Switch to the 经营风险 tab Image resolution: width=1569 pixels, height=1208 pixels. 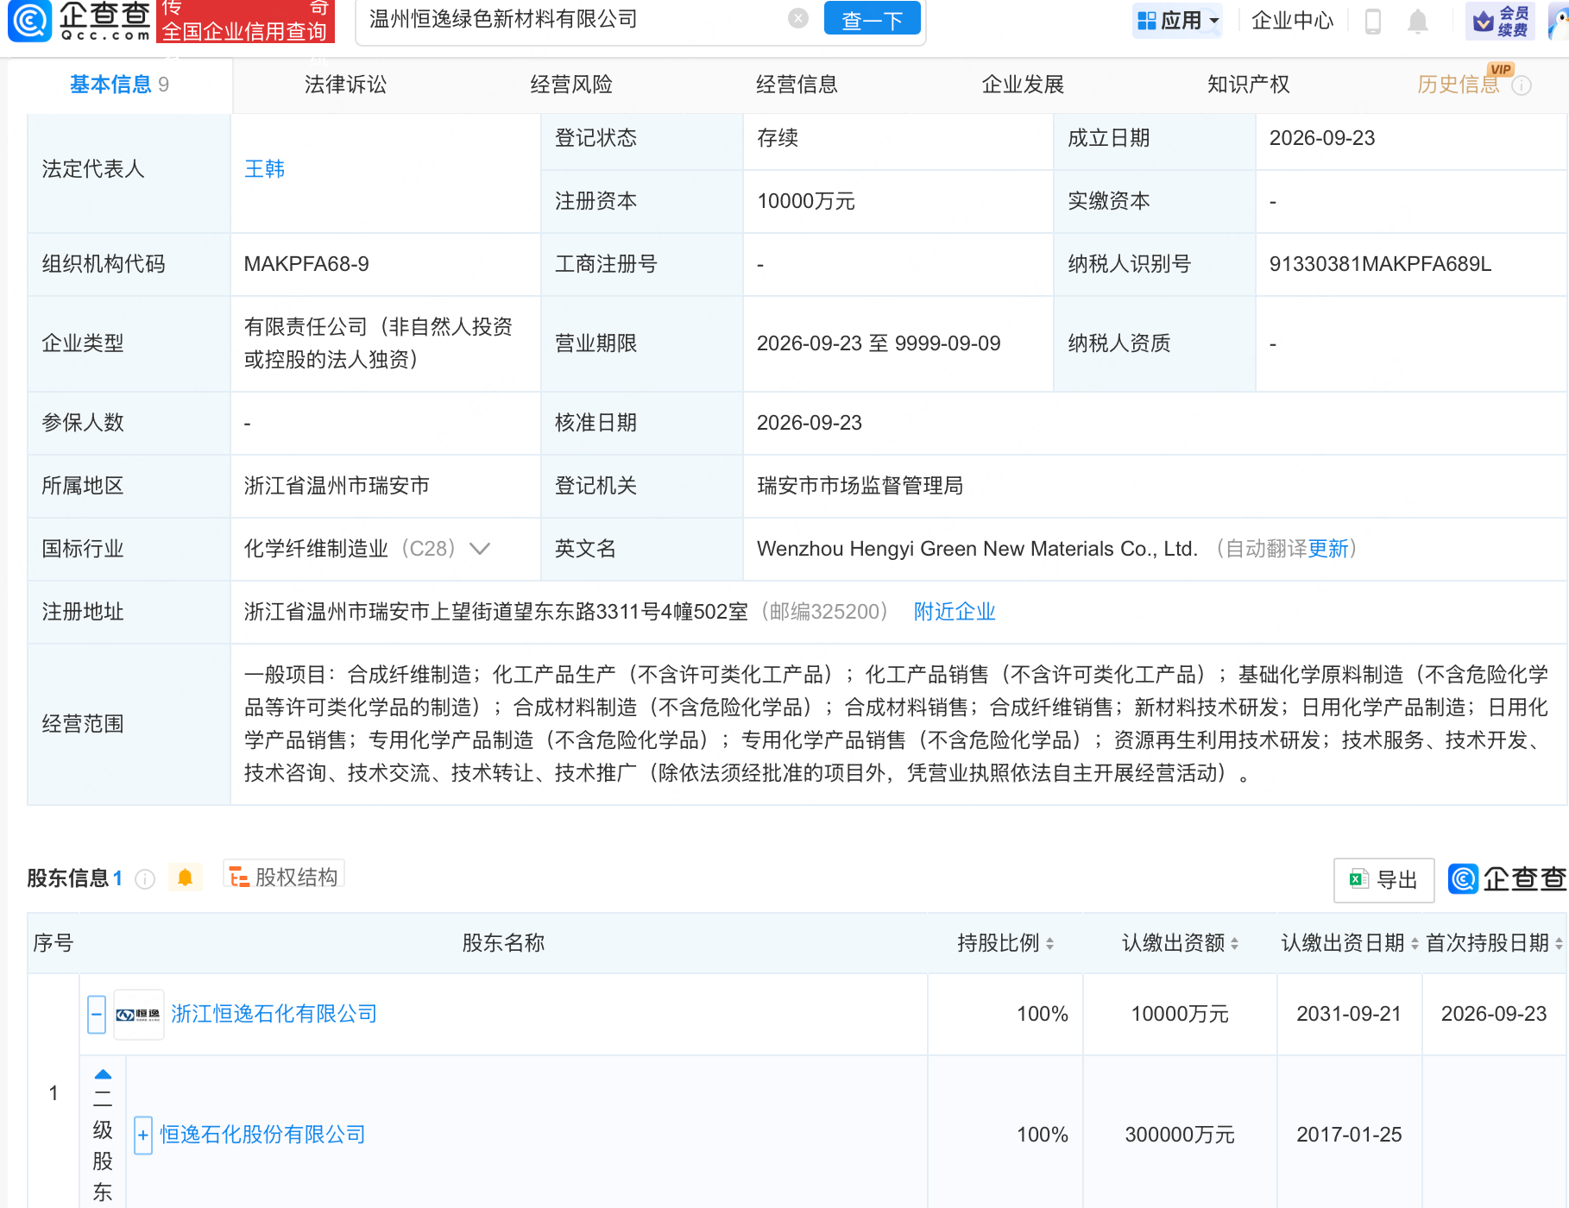point(571,85)
